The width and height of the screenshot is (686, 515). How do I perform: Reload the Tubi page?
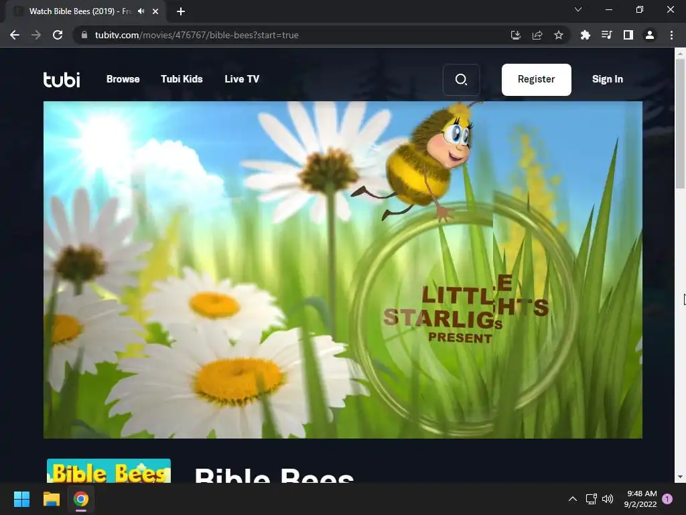(58, 35)
